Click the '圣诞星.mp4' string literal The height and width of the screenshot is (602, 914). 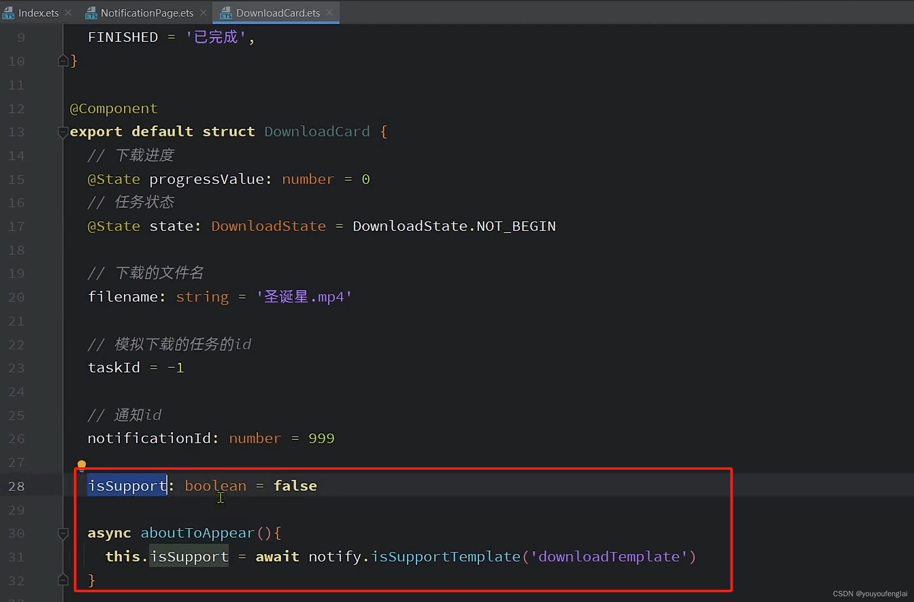(304, 297)
